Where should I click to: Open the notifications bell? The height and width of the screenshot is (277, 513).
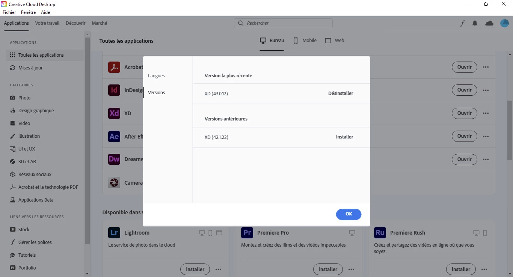point(475,23)
